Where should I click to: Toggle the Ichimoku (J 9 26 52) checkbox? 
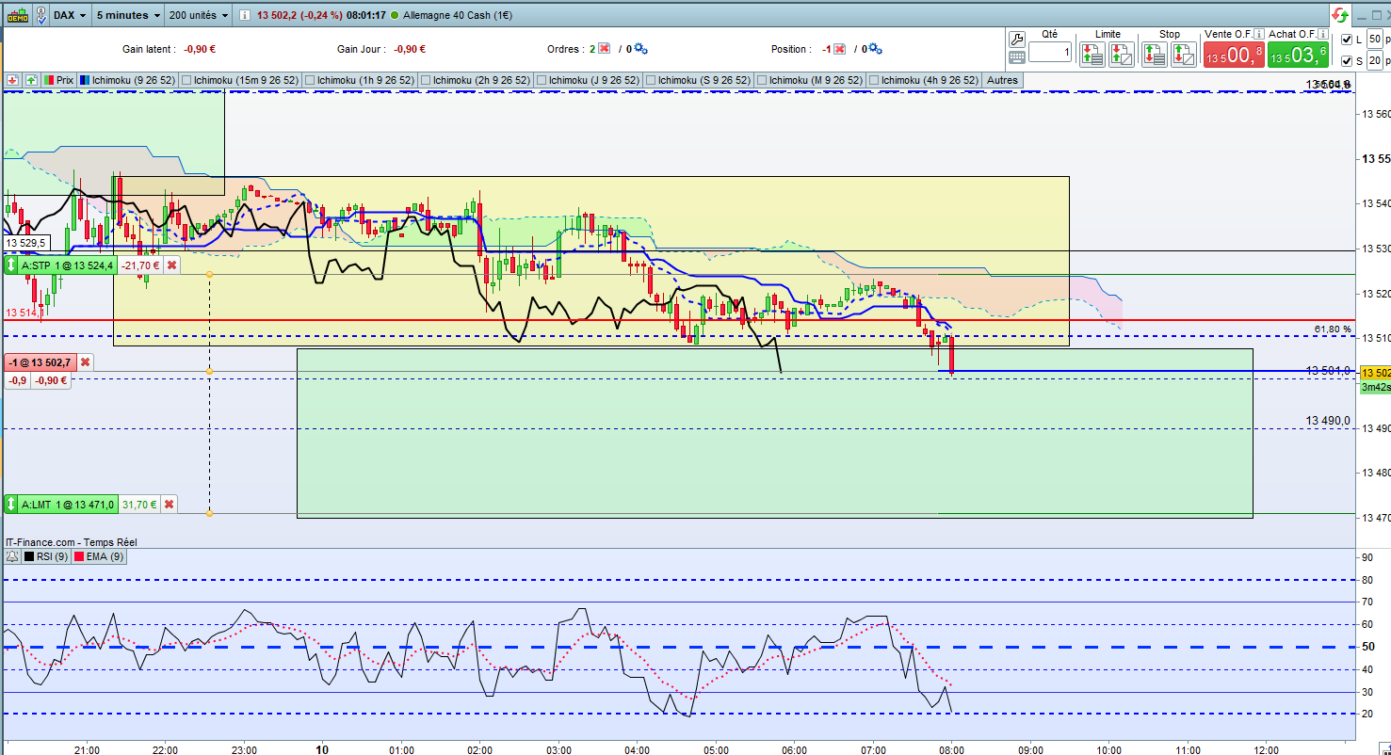(x=541, y=80)
